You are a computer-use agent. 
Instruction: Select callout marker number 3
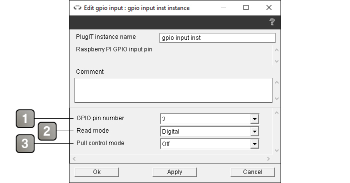point(25,144)
